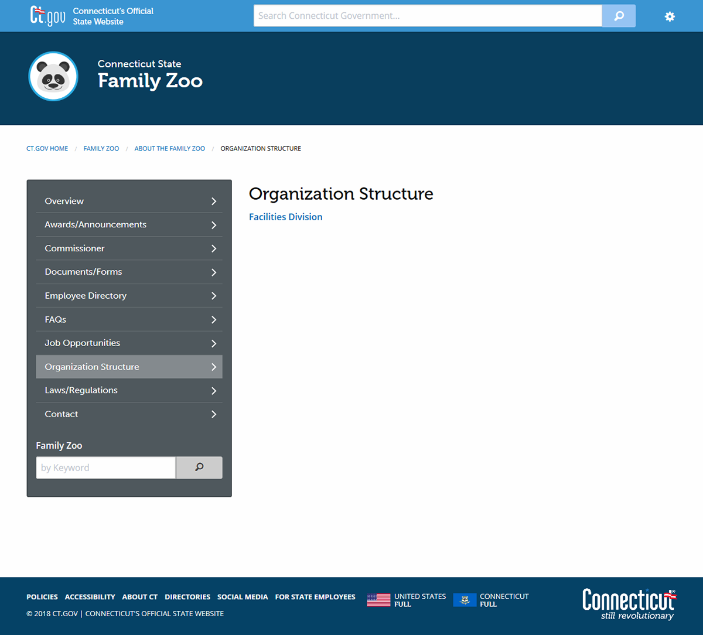Expand the Job Opportunities chevron arrow
703x635 pixels.
pos(214,343)
